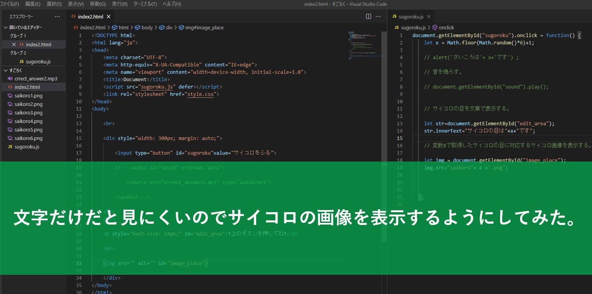Open the ターミナル(T) menu
Viewport: 592px width, 294px height.
[x=145, y=4]
